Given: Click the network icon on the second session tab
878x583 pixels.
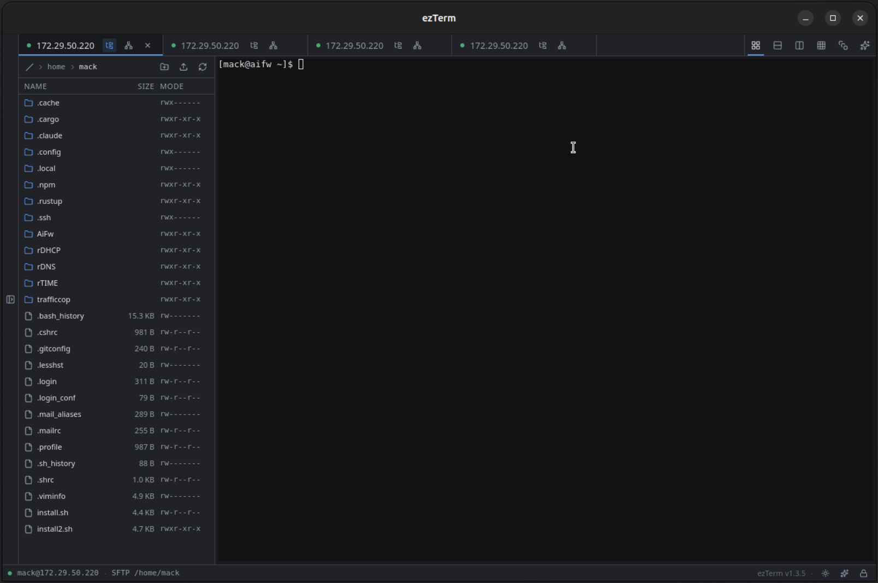Looking at the screenshot, I should click(x=273, y=45).
